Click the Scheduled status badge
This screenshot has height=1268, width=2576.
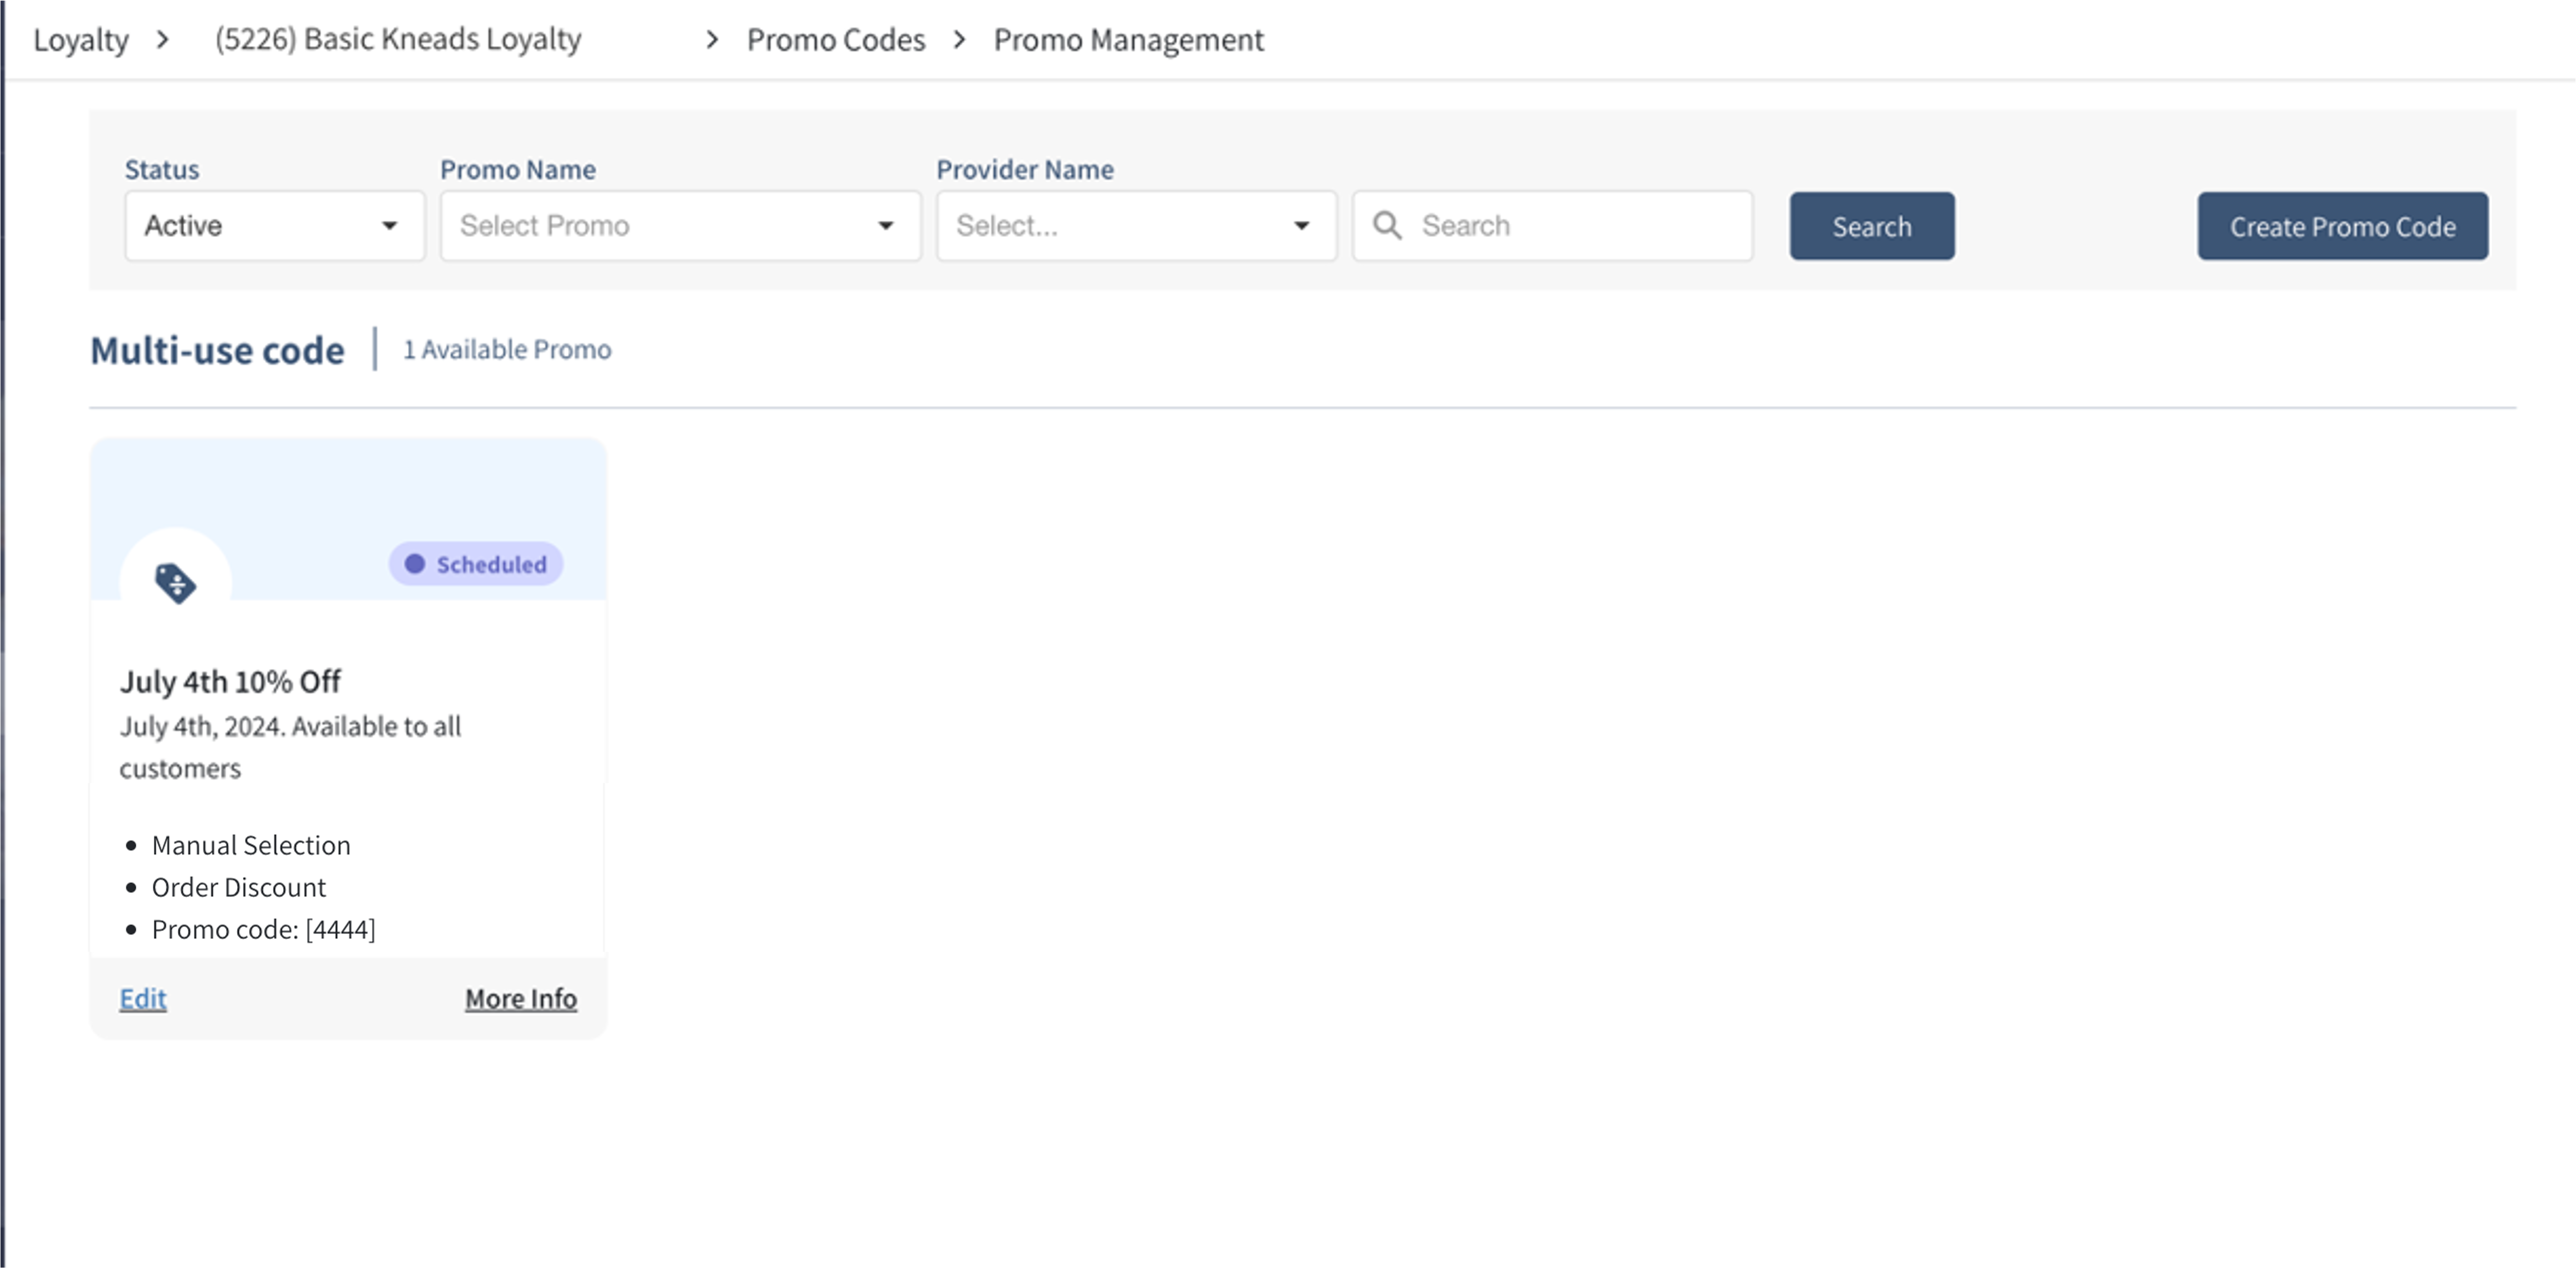pos(476,564)
